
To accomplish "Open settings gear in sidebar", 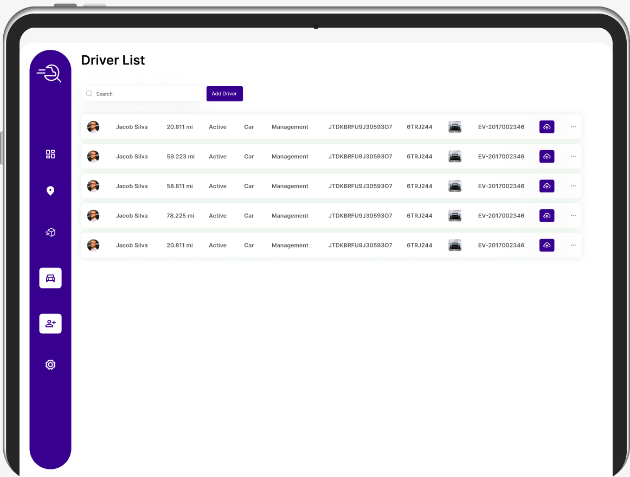I will click(50, 364).
